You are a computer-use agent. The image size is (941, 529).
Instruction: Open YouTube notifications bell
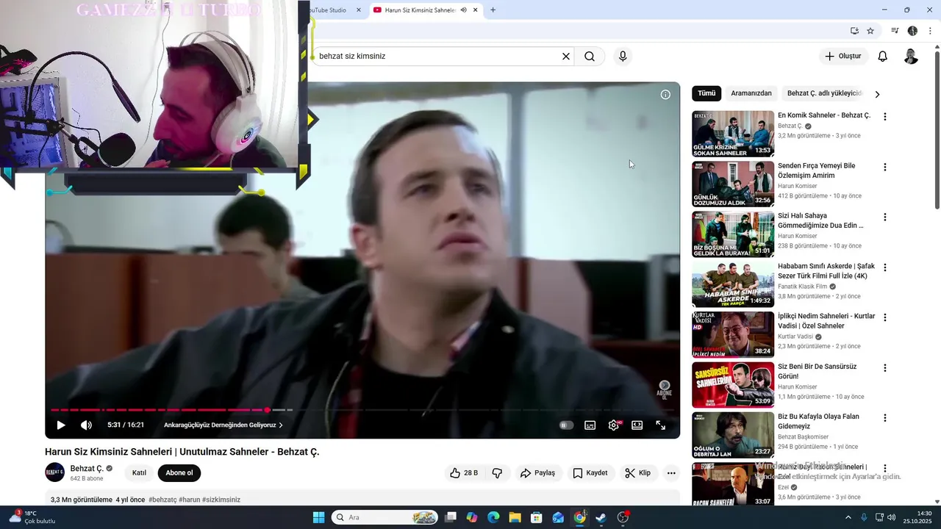pyautogui.click(x=883, y=57)
